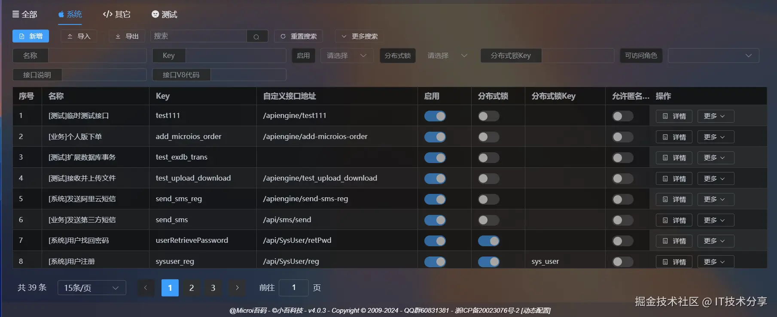Viewport: 777px width, 317px height.
Task: Go to page 2
Action: [192, 288]
